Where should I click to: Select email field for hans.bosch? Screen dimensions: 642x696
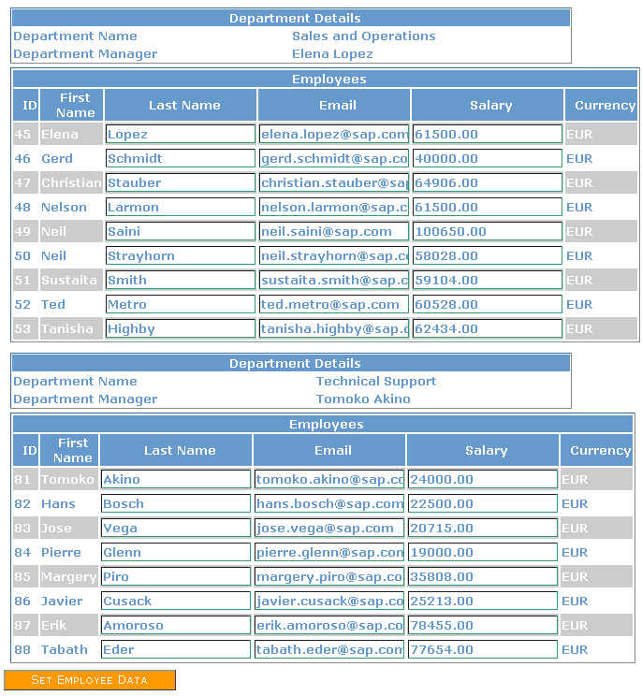(x=329, y=504)
